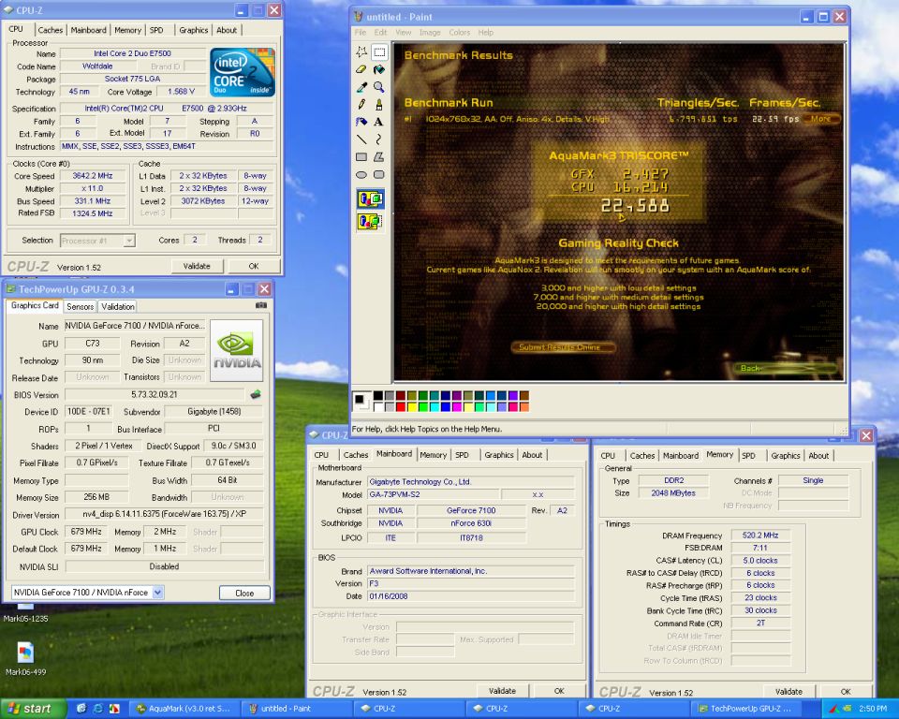This screenshot has height=719, width=899.
Task: Switch to the Sensors tab in GPU-Z
Action: pyautogui.click(x=81, y=307)
